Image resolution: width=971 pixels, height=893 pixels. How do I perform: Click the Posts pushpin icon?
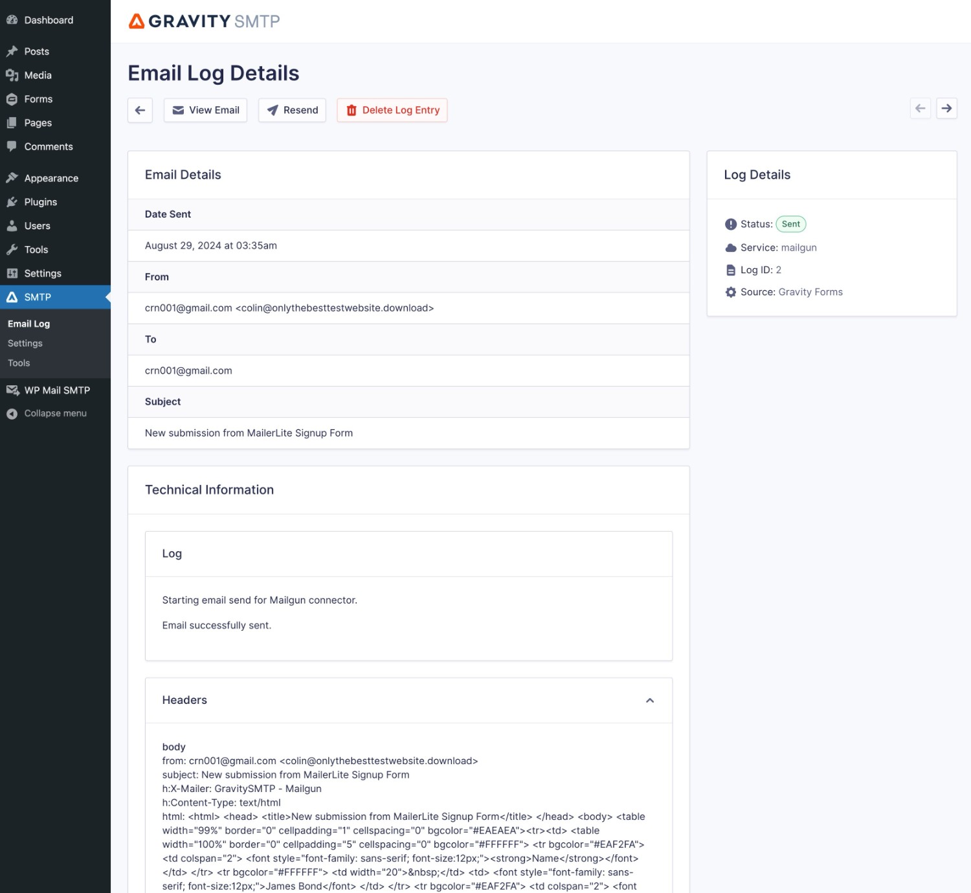(x=12, y=51)
